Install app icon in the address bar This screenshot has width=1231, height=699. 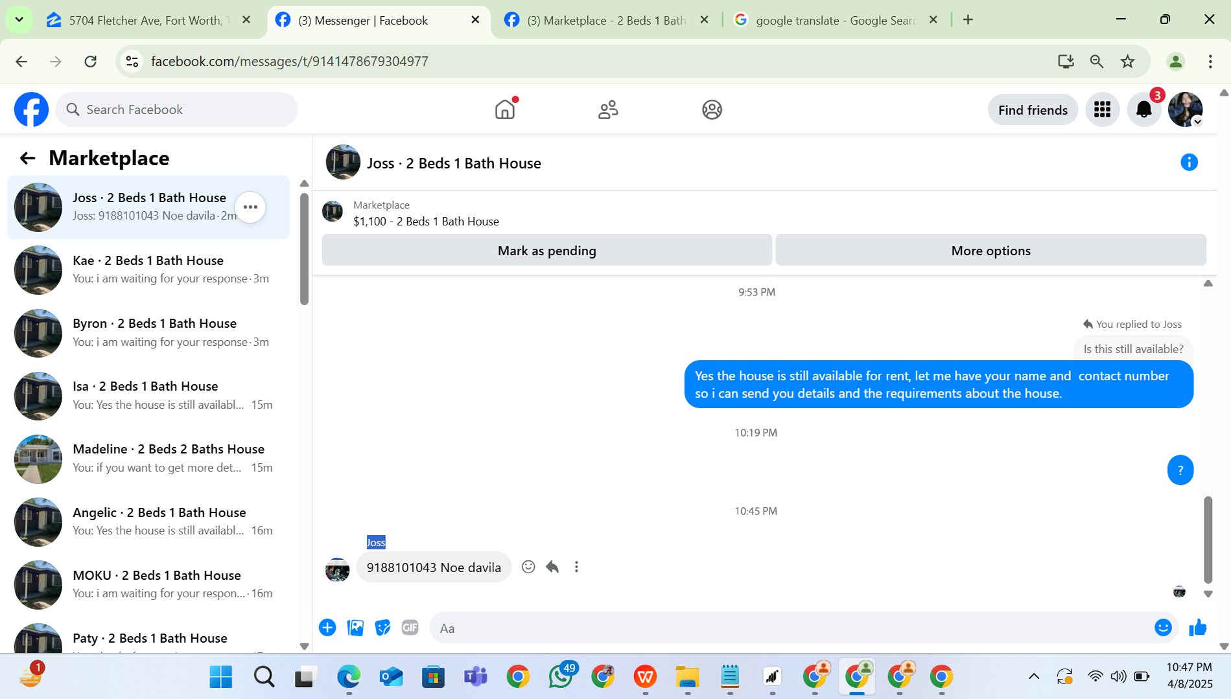click(1066, 62)
